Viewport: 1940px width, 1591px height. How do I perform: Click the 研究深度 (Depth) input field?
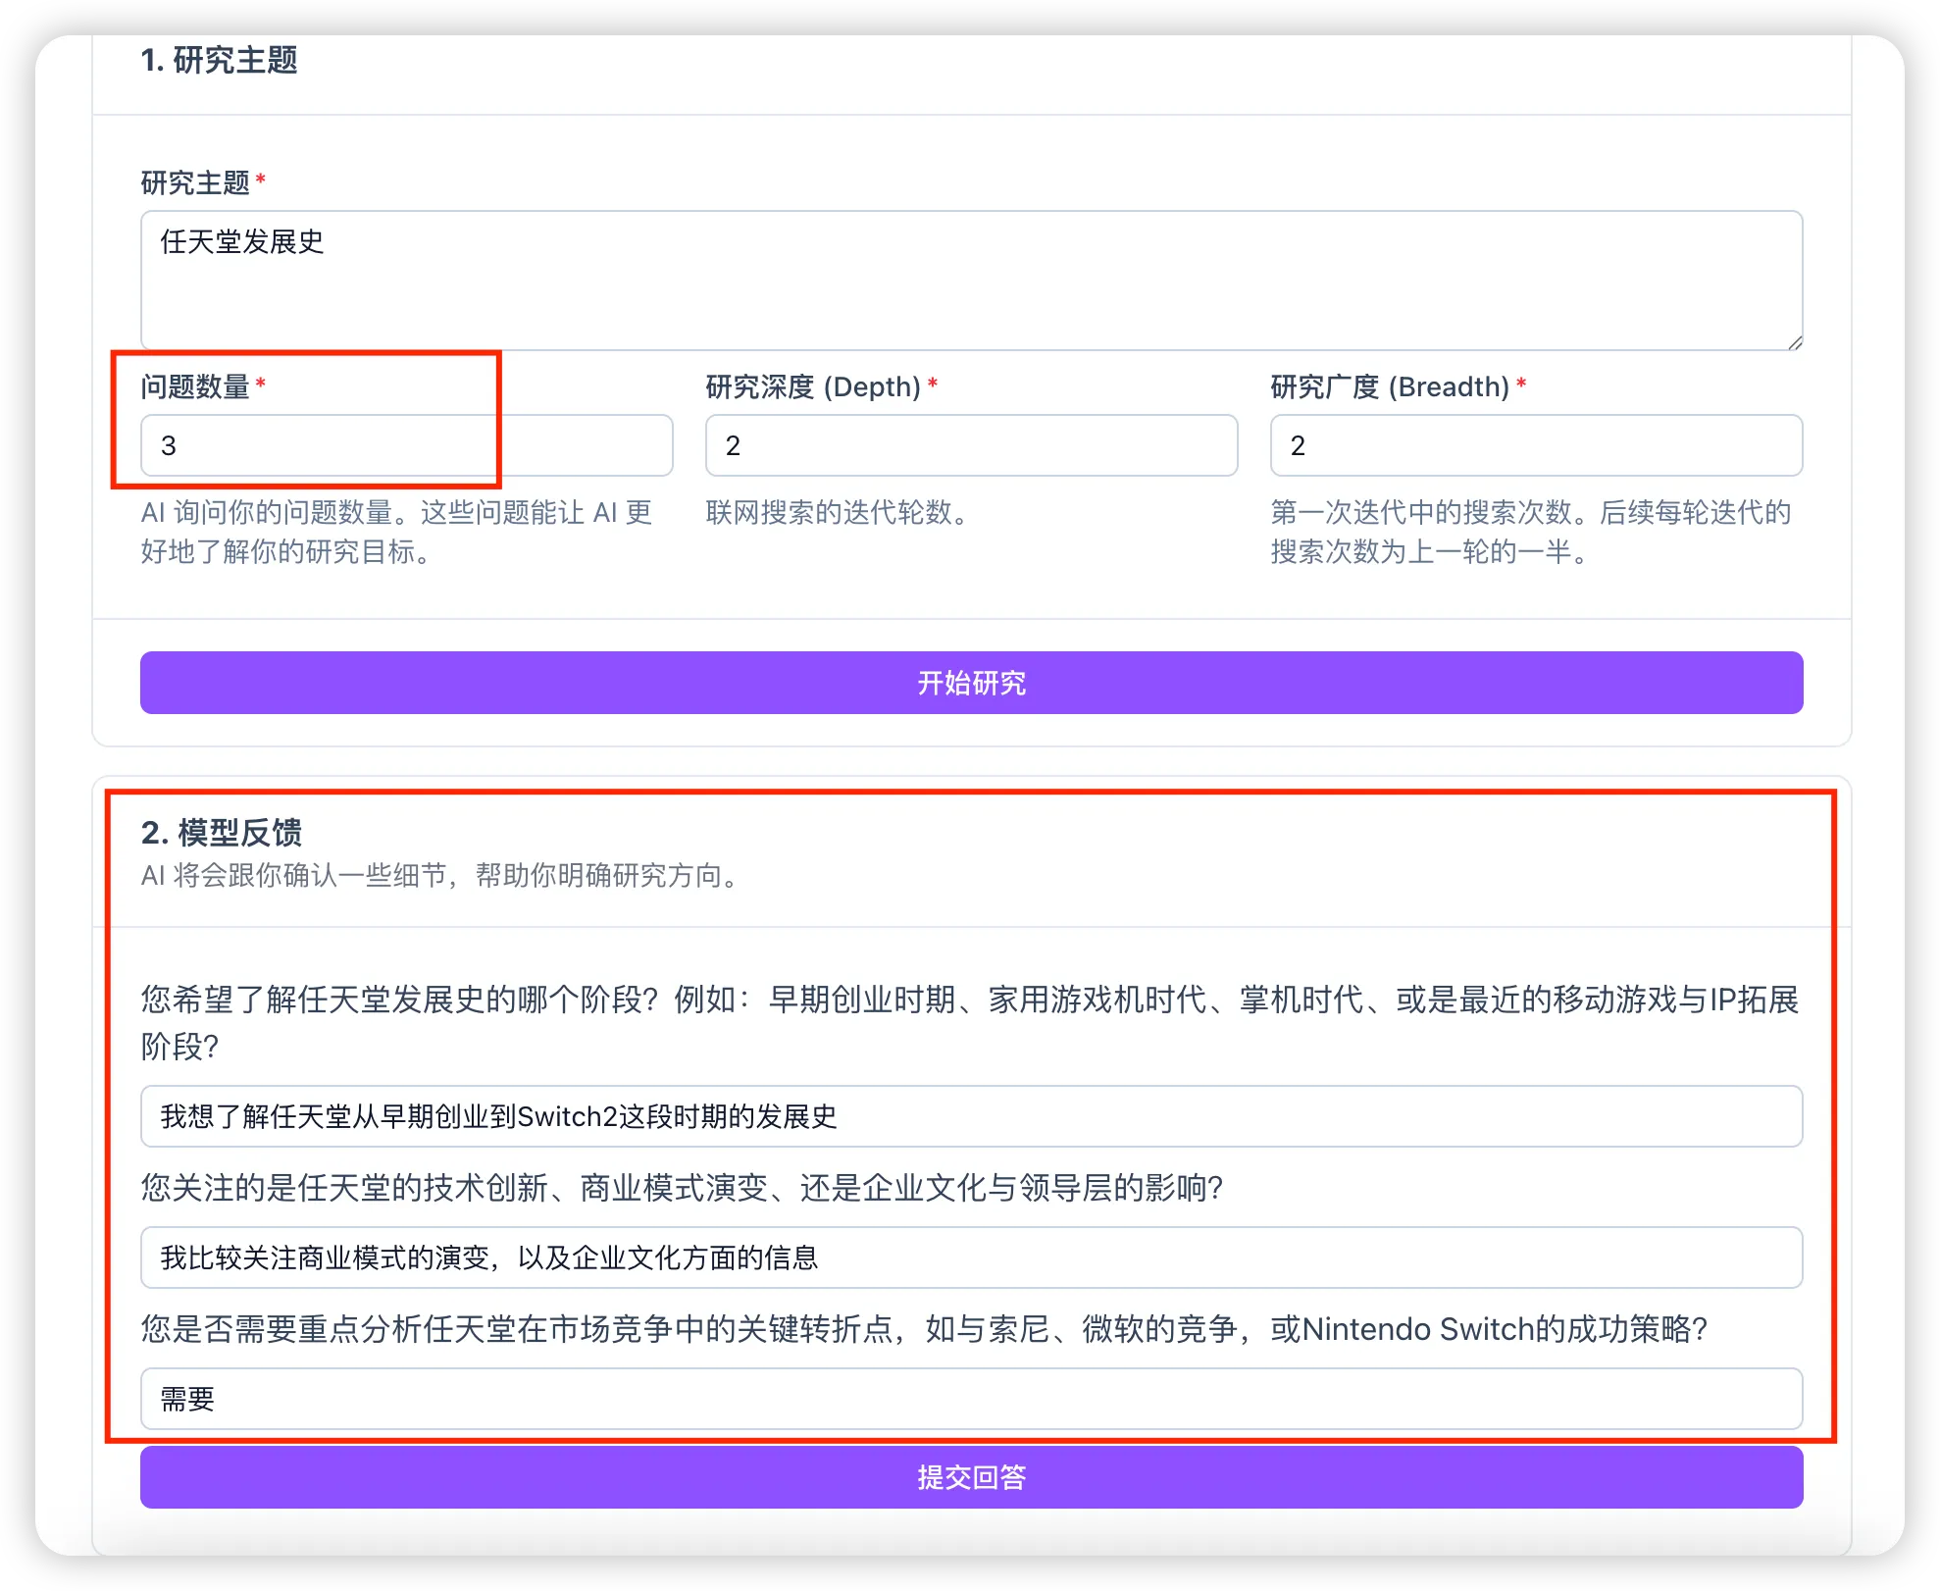971,445
